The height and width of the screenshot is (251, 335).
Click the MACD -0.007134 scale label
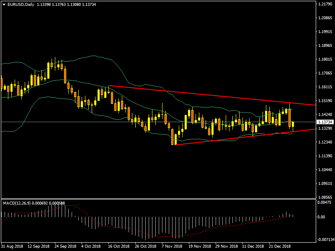(x=325, y=240)
